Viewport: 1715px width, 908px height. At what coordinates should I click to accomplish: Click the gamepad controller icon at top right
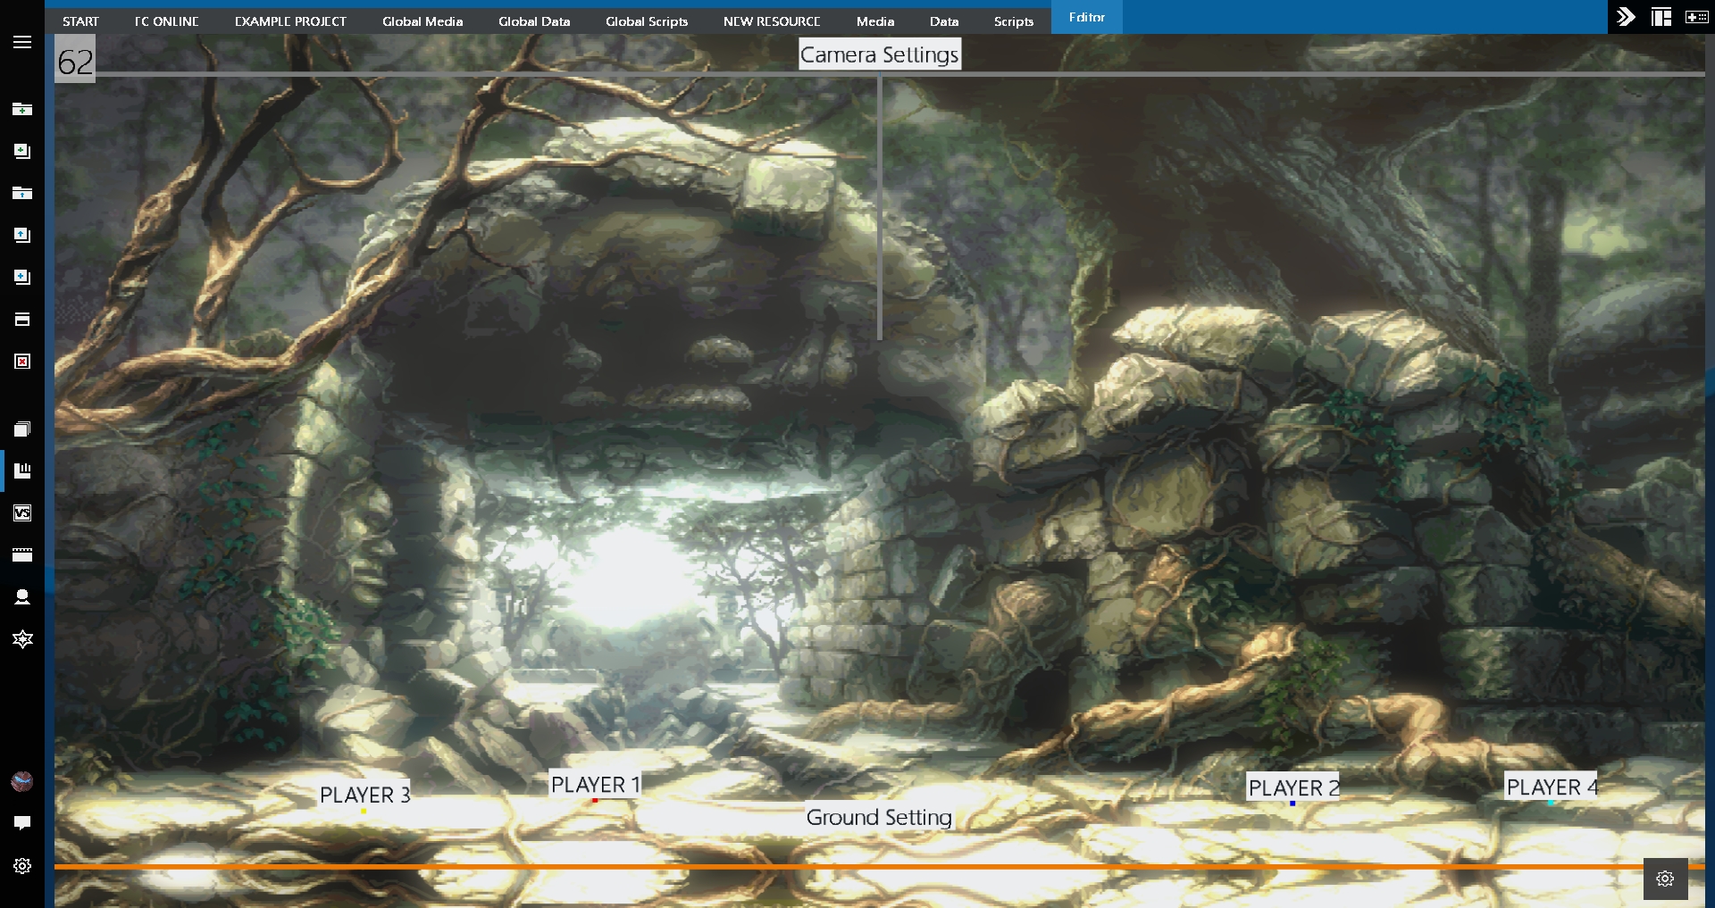[1696, 17]
